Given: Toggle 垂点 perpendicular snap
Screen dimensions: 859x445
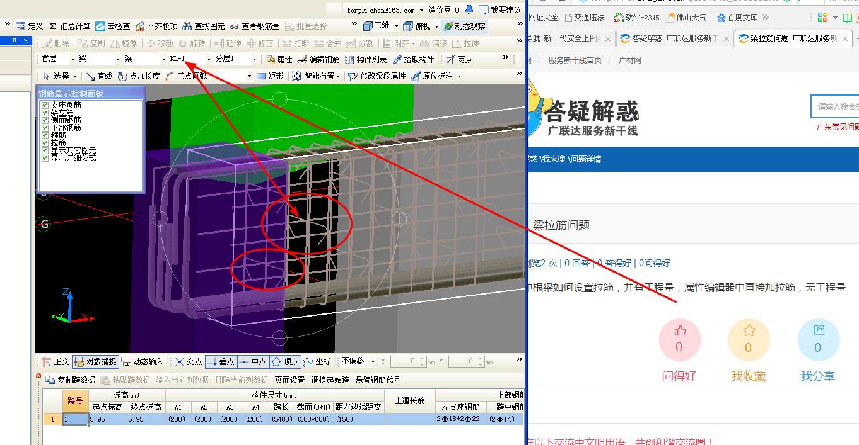Looking at the screenshot, I should tap(221, 361).
